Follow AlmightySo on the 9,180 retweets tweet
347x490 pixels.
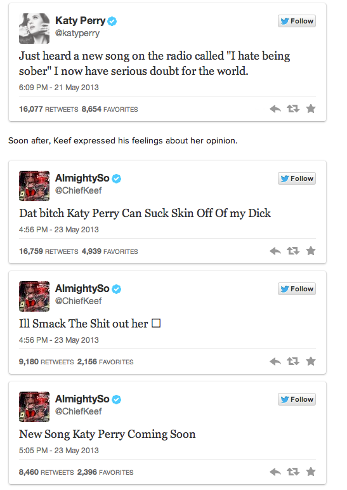(297, 289)
